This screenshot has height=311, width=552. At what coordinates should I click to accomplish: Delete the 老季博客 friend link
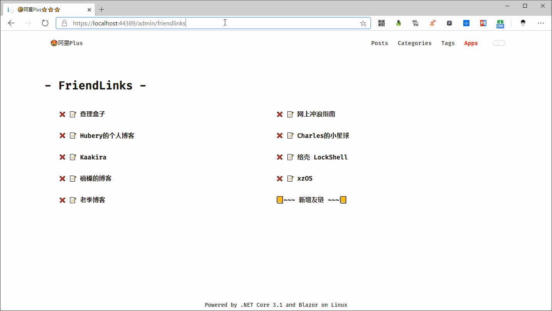[x=62, y=200]
